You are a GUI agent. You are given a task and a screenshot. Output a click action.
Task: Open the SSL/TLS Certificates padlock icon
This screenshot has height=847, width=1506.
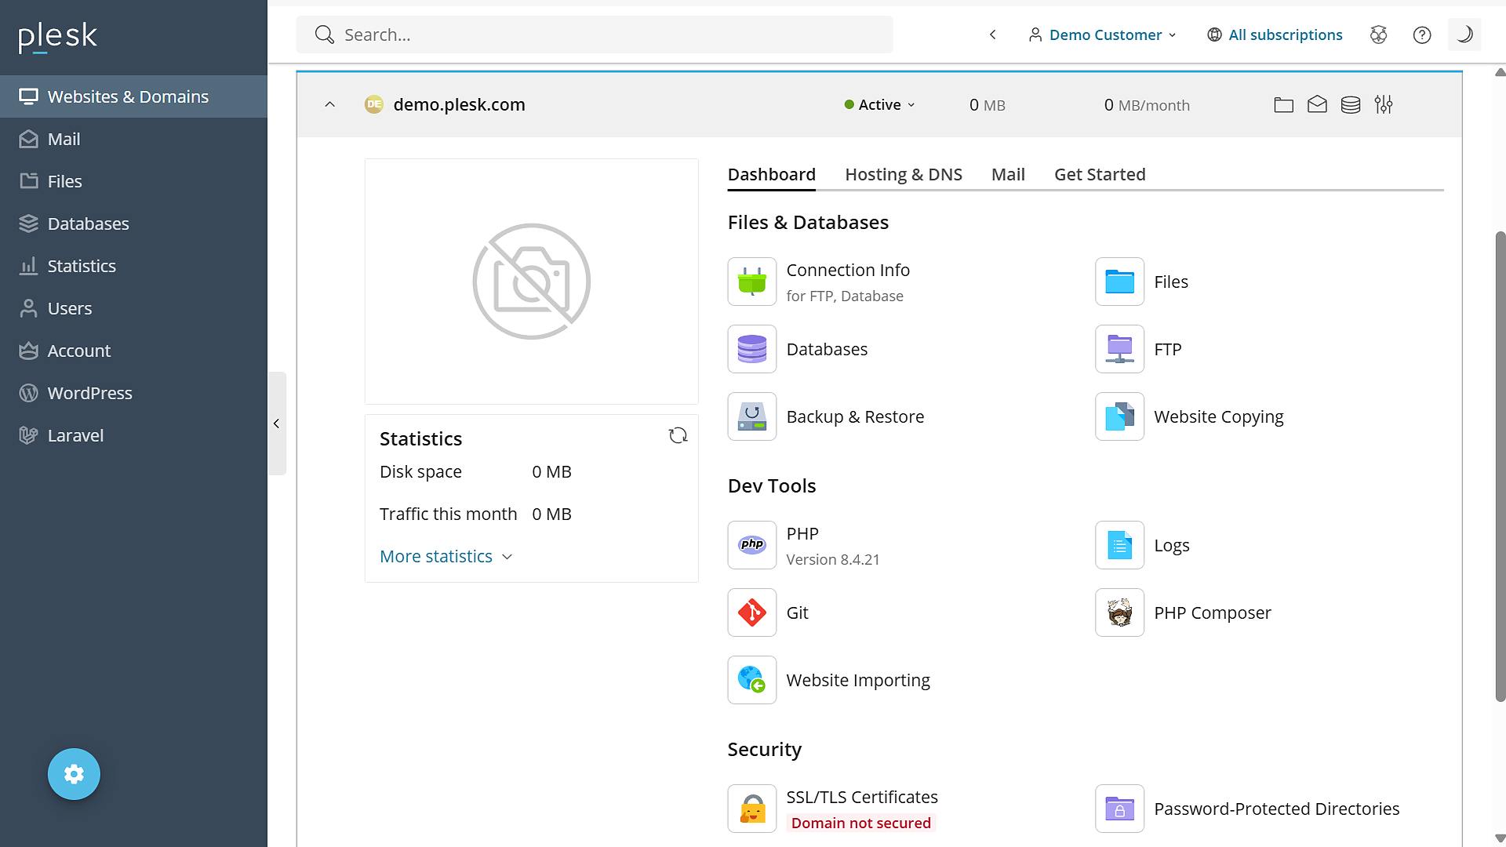click(751, 809)
